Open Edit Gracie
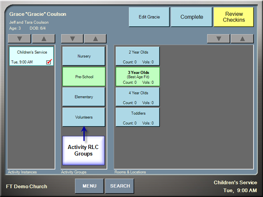Screen dimensions: 263x197 (x=149, y=17)
